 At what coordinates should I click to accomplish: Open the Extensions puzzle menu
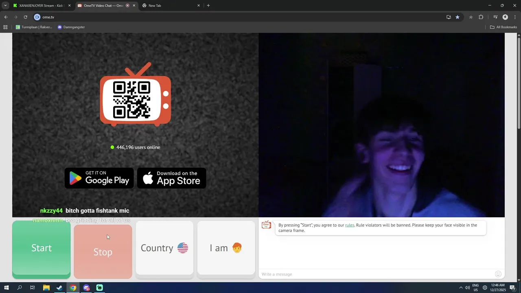click(481, 17)
